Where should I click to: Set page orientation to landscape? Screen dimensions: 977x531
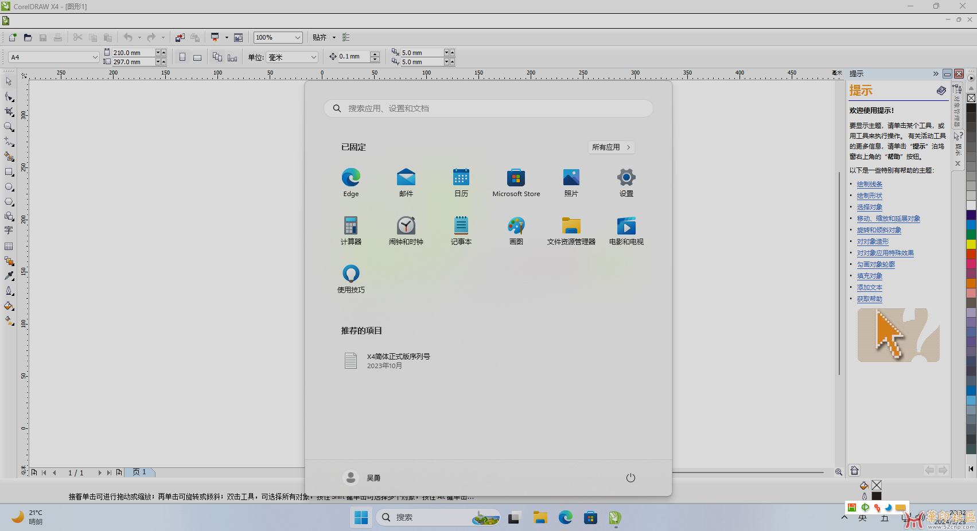tap(197, 57)
